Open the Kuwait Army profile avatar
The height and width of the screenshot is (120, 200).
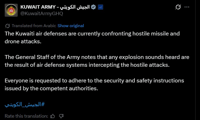(x=11, y=10)
